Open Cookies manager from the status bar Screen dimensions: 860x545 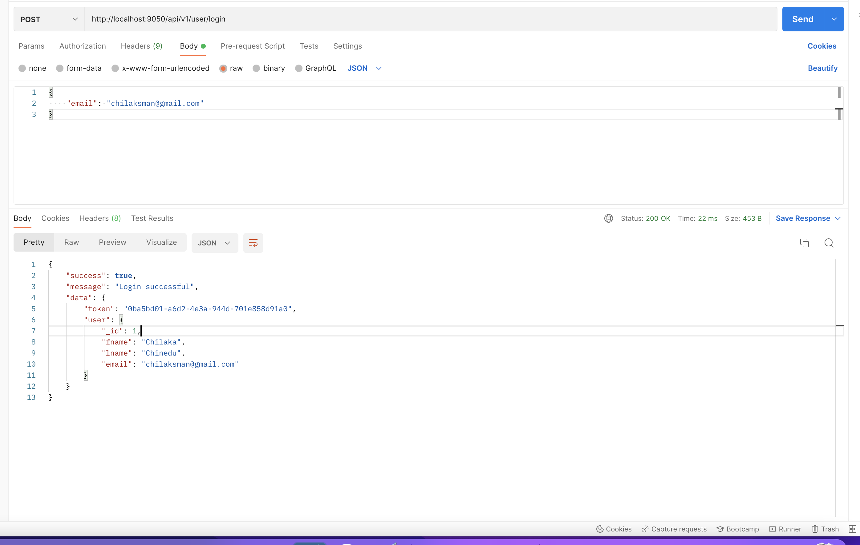coord(614,529)
